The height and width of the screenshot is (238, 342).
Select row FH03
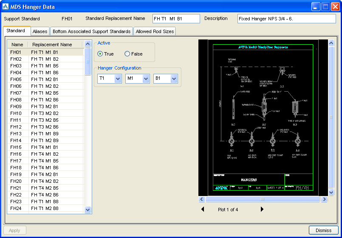[46, 66]
